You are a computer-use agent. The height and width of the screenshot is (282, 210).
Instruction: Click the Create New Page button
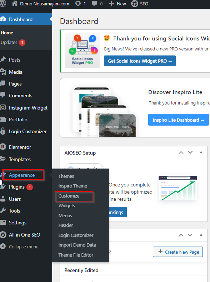(x=178, y=252)
